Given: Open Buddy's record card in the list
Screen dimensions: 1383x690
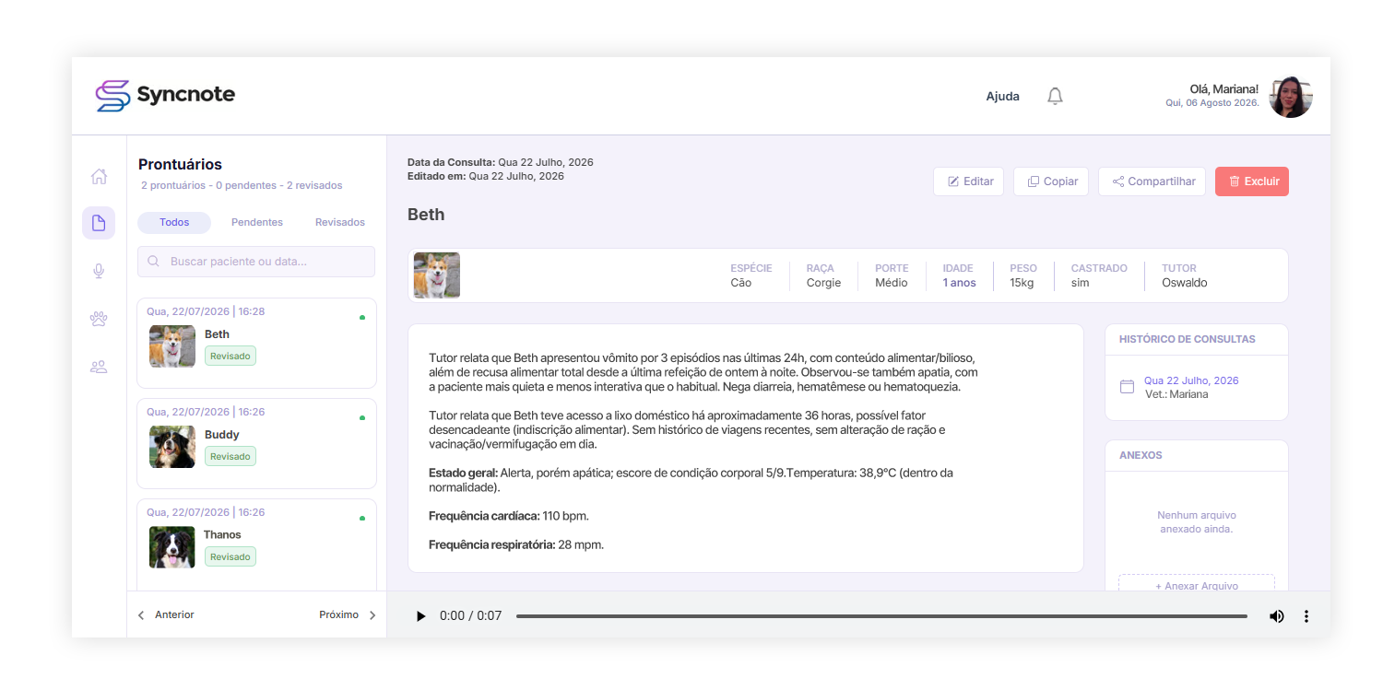Looking at the screenshot, I should coord(256,443).
